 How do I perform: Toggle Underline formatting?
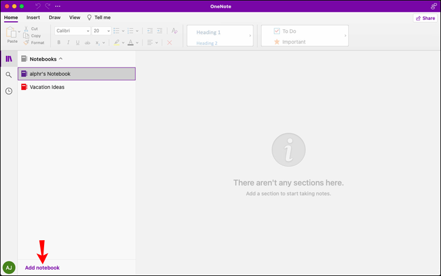[78, 42]
